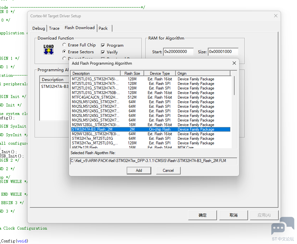Click the 应用(A) button
This screenshot has width=297, height=244.
264,215
